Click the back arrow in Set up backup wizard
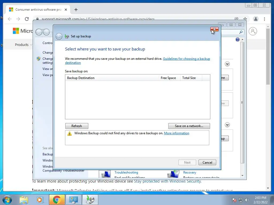This screenshot has width=274, height=205. pos(59,36)
